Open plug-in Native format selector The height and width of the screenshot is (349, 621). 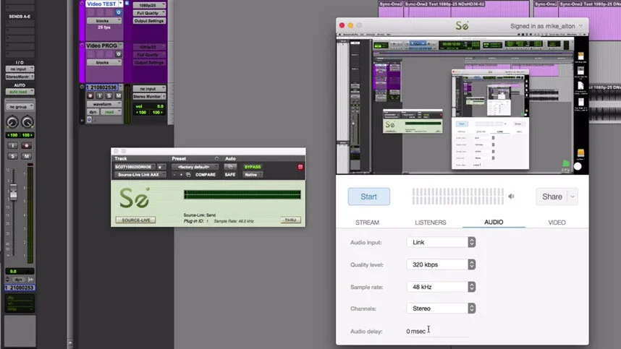click(253, 175)
